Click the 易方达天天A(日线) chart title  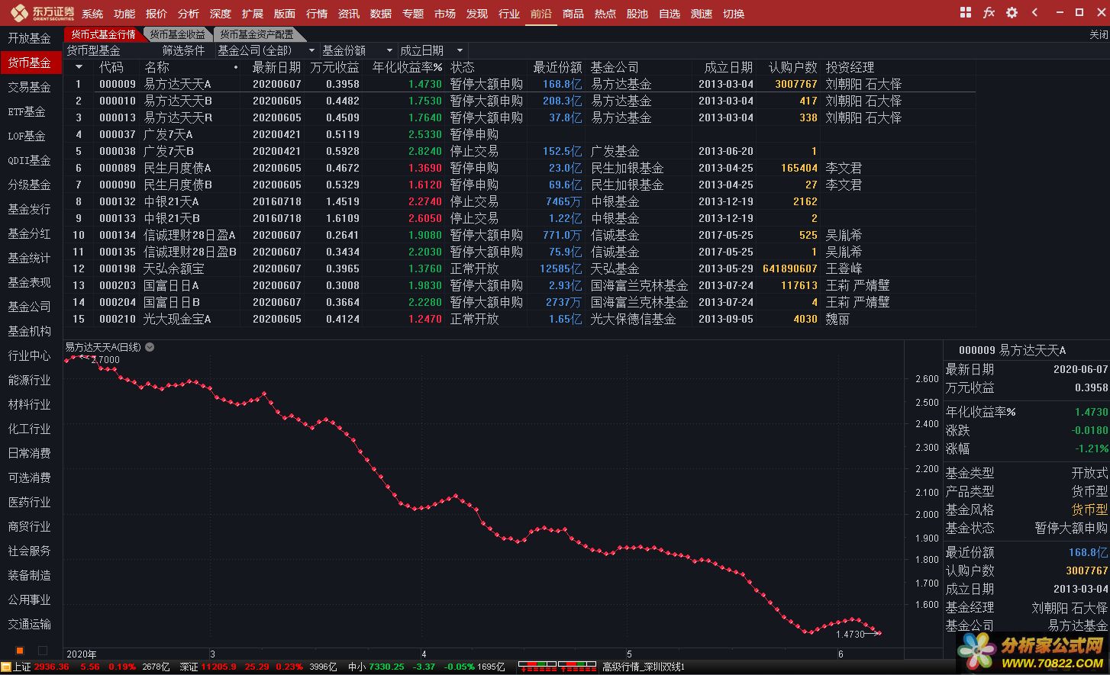(x=103, y=347)
